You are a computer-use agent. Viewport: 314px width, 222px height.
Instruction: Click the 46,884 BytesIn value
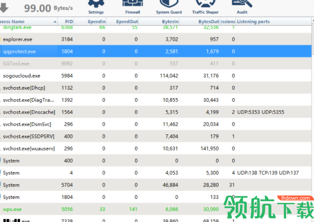[170, 185]
